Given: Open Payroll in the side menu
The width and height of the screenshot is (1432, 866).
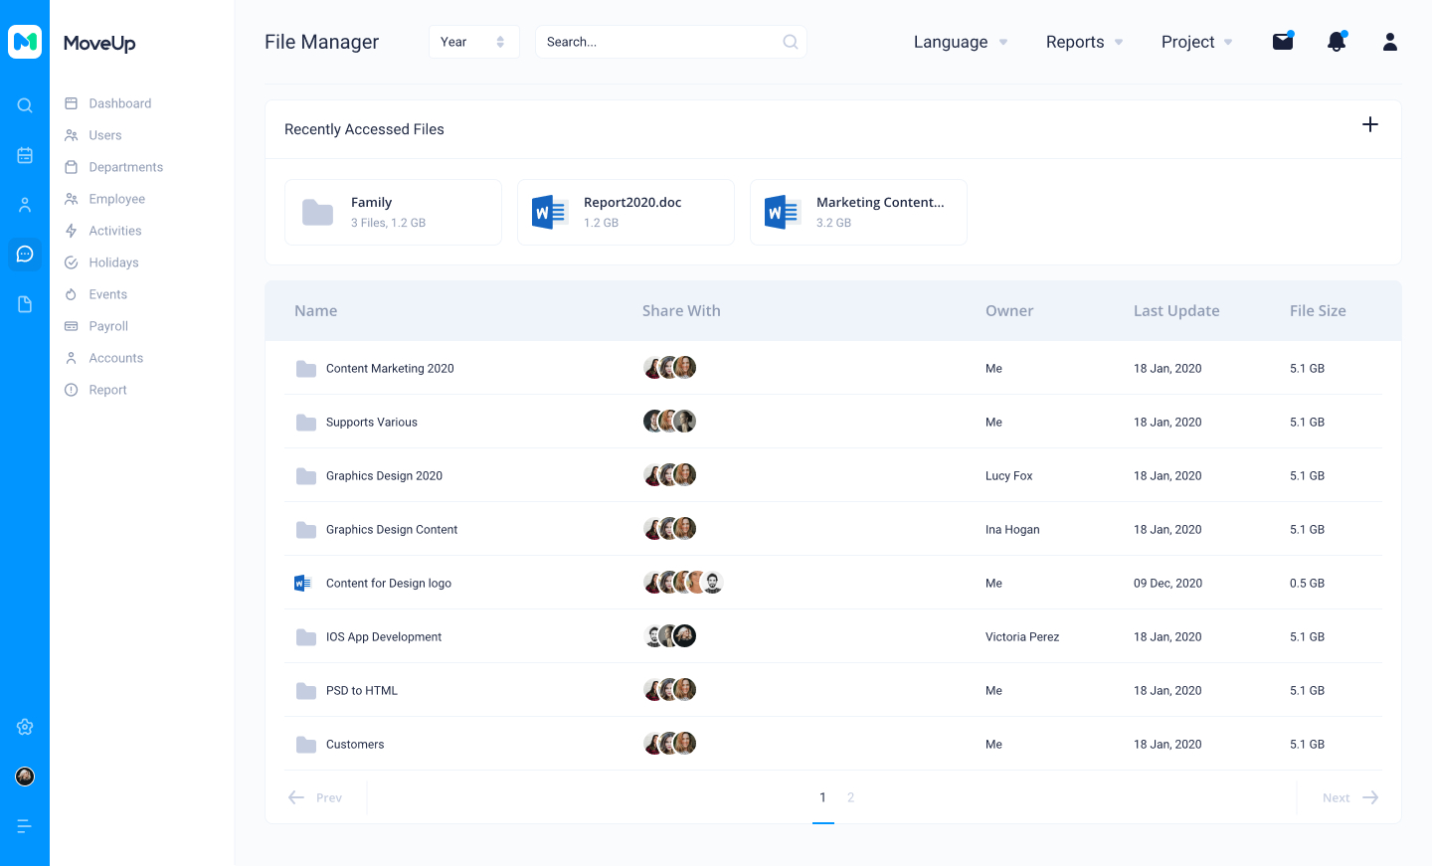Looking at the screenshot, I should [x=96, y=326].
